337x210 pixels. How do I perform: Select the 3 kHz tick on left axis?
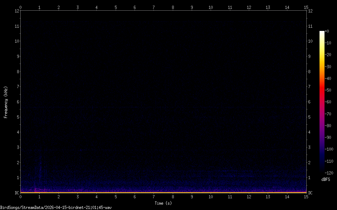point(16,147)
